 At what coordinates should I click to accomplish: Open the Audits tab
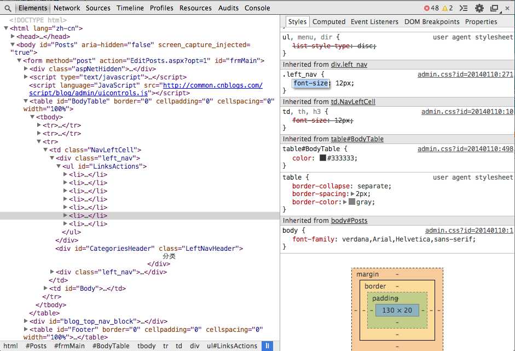pos(228,8)
